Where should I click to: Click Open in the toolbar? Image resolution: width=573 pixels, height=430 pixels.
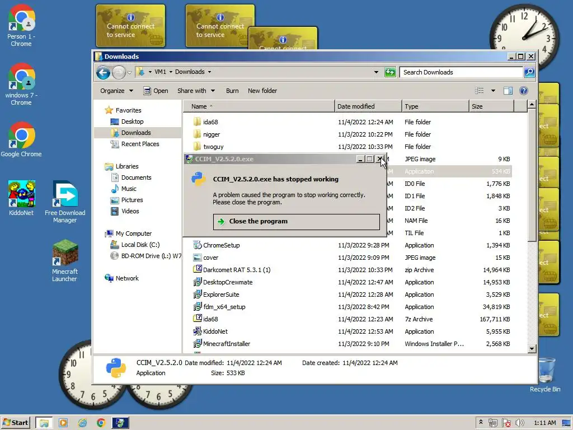(156, 91)
